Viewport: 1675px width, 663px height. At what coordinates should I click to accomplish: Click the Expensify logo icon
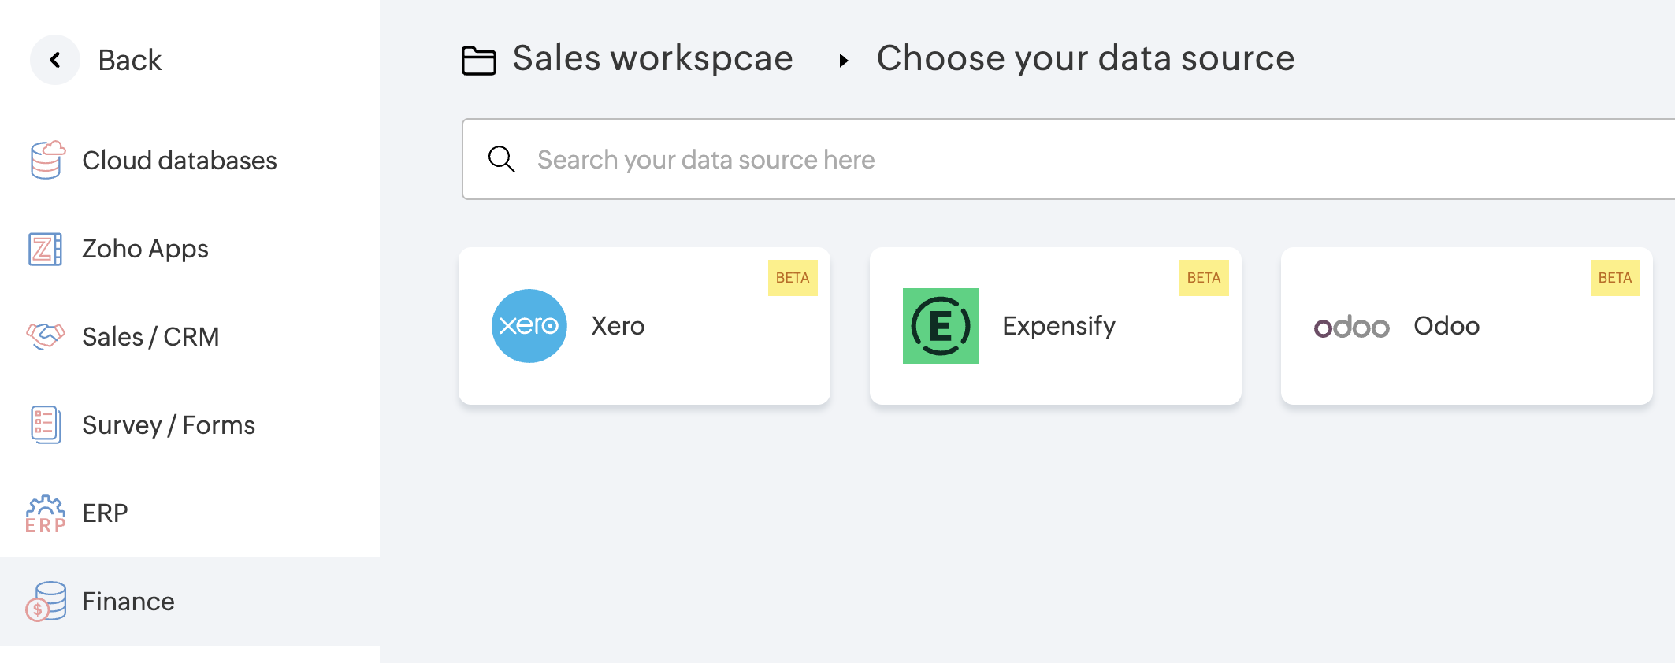940,326
